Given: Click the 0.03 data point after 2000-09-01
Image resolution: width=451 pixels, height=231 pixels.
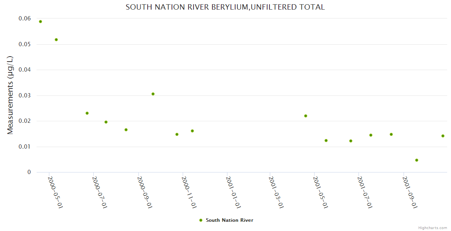Looking at the screenshot, I should point(153,94).
